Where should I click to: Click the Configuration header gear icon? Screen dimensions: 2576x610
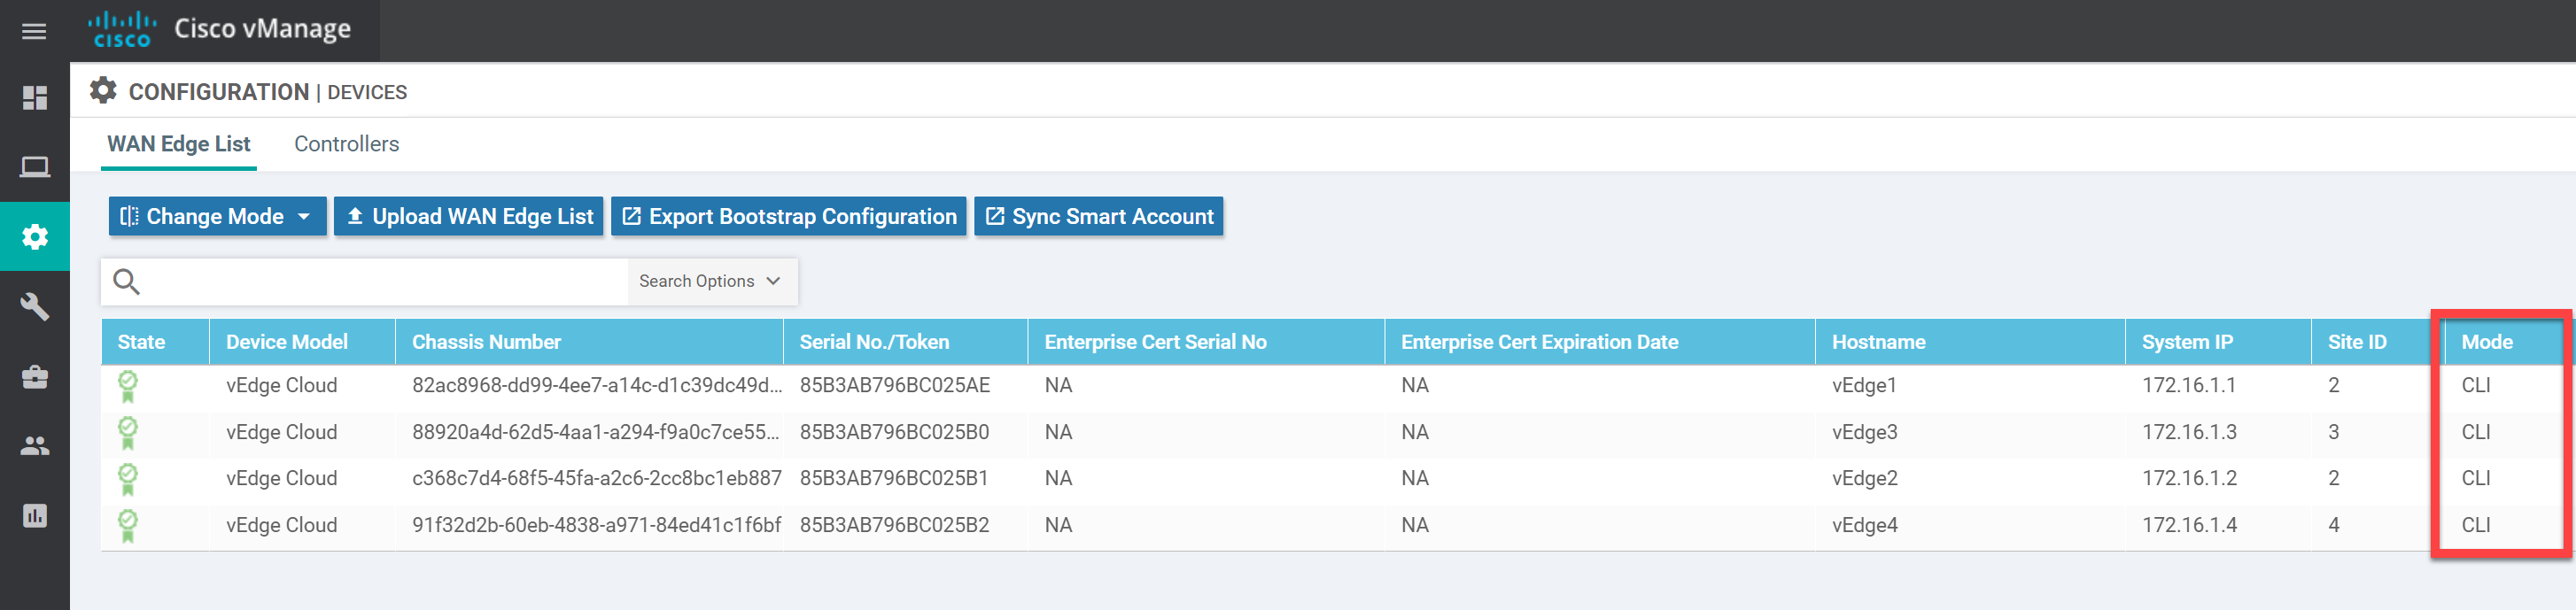coord(103,91)
